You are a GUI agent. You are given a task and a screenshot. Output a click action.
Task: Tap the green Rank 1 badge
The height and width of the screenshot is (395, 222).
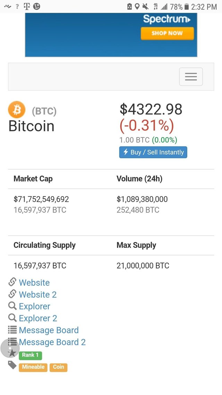[x=31, y=355]
